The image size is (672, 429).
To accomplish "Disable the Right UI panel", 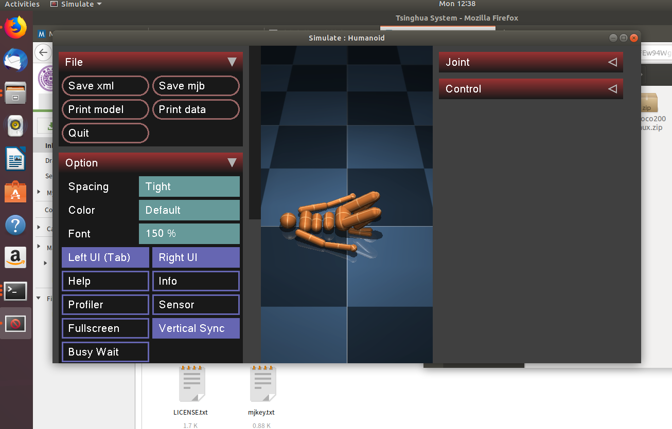I will [196, 257].
